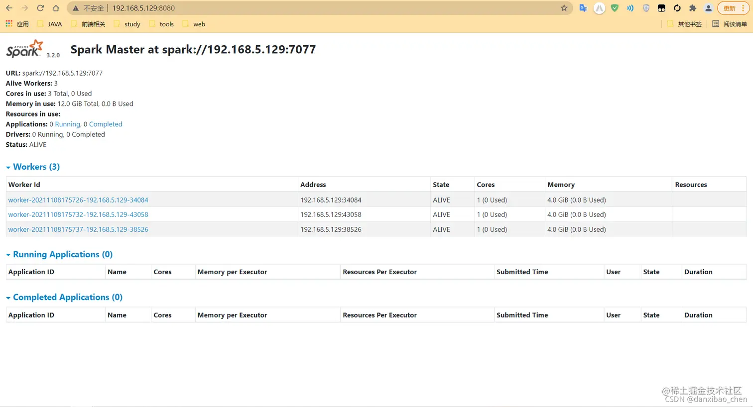Open the Google Translate extension icon

[583, 8]
